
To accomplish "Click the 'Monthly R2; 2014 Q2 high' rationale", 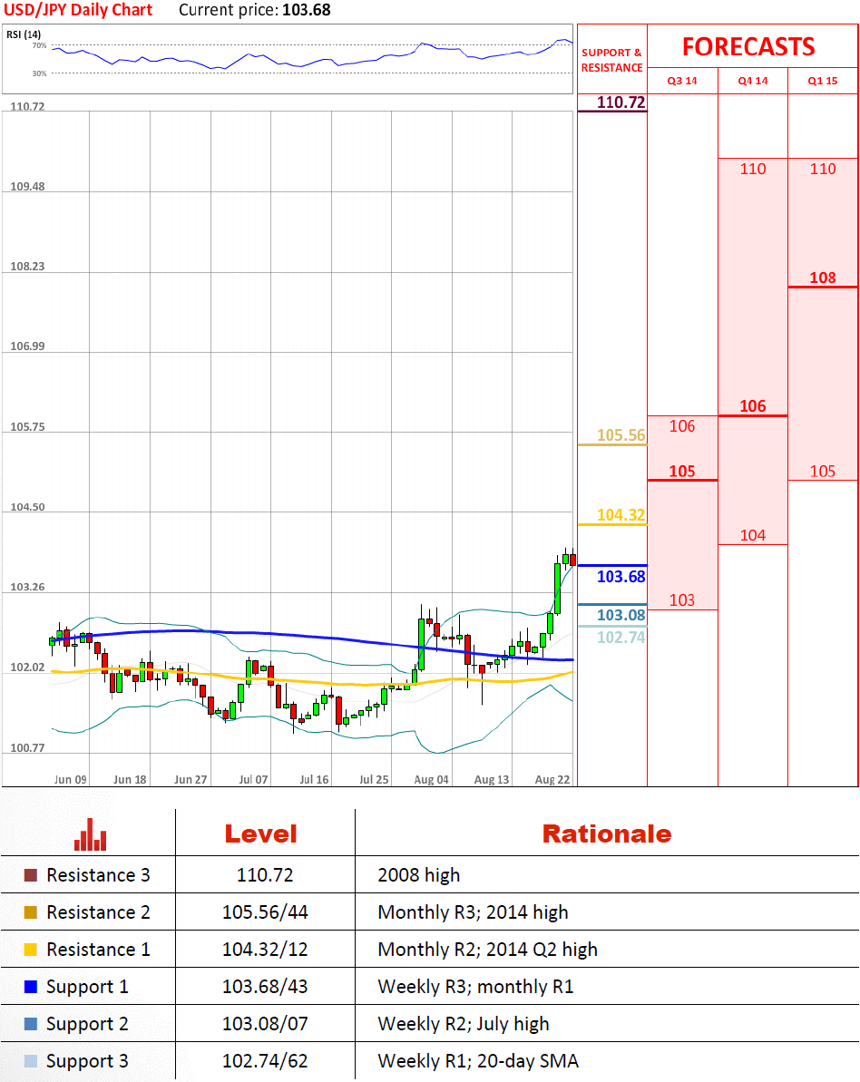I will click(487, 950).
